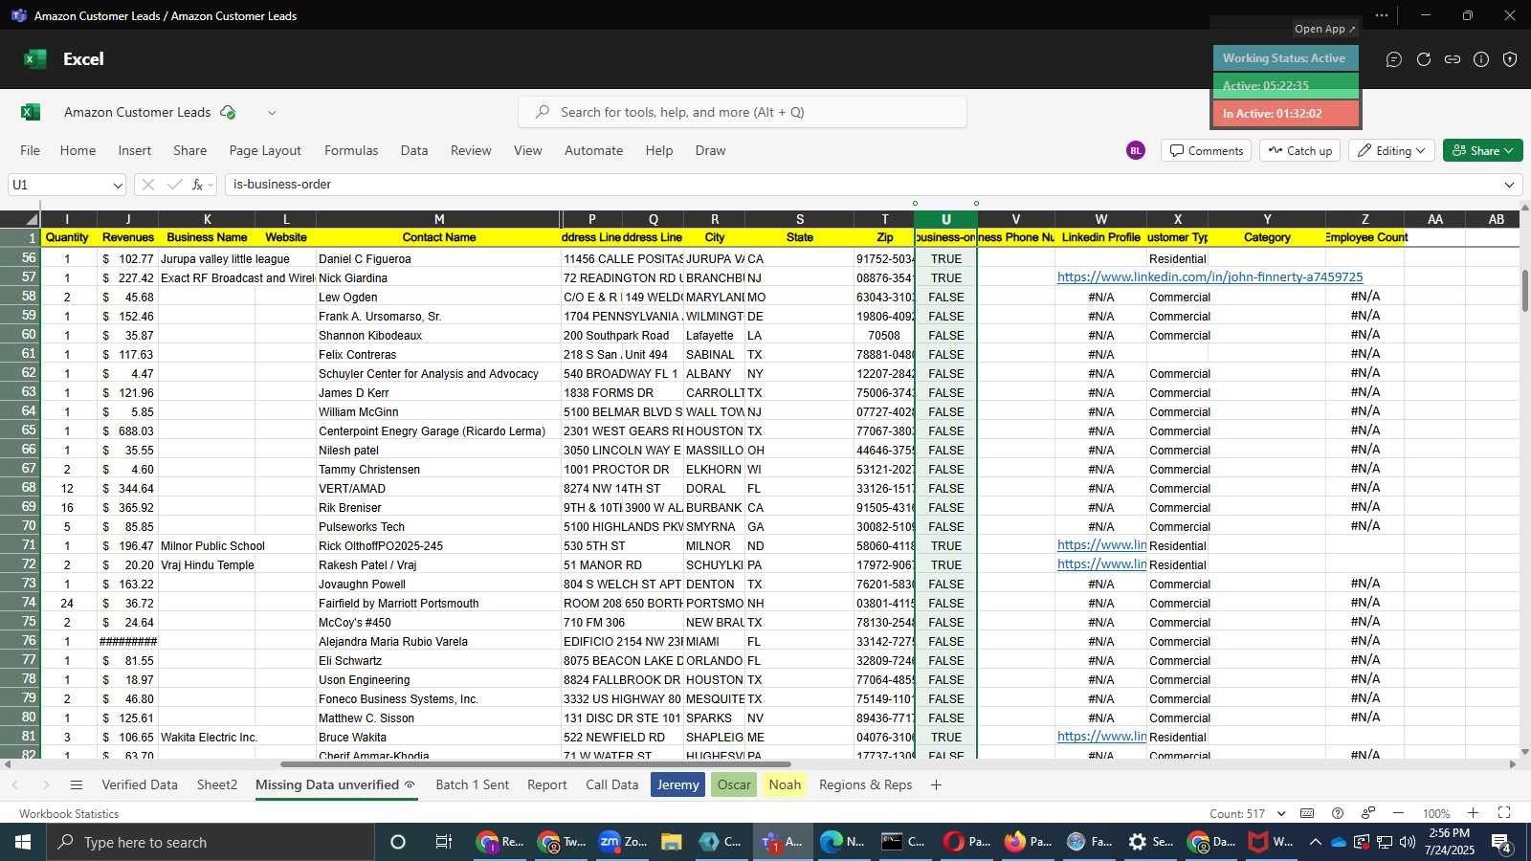Viewport: 1531px width, 861px height.
Task: Click the formula bar confirm checkmark icon
Action: pos(174,185)
